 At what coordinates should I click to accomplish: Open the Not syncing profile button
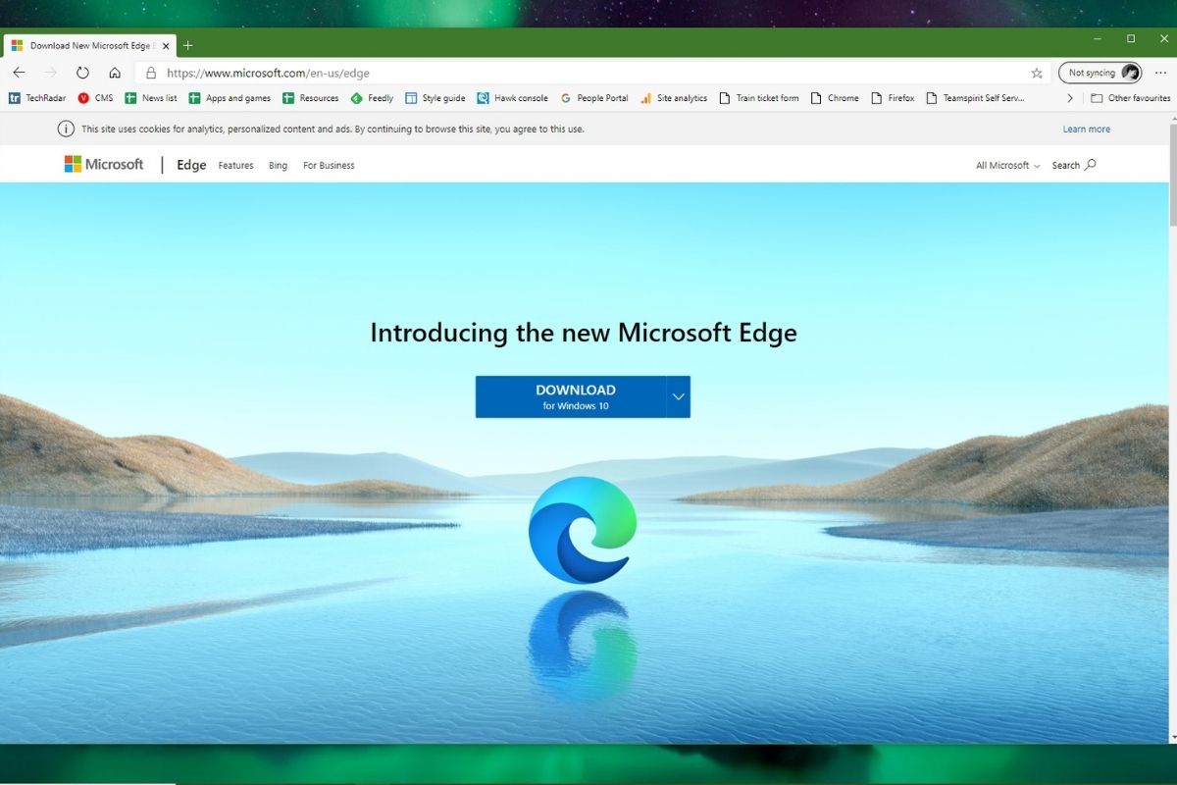point(1100,73)
